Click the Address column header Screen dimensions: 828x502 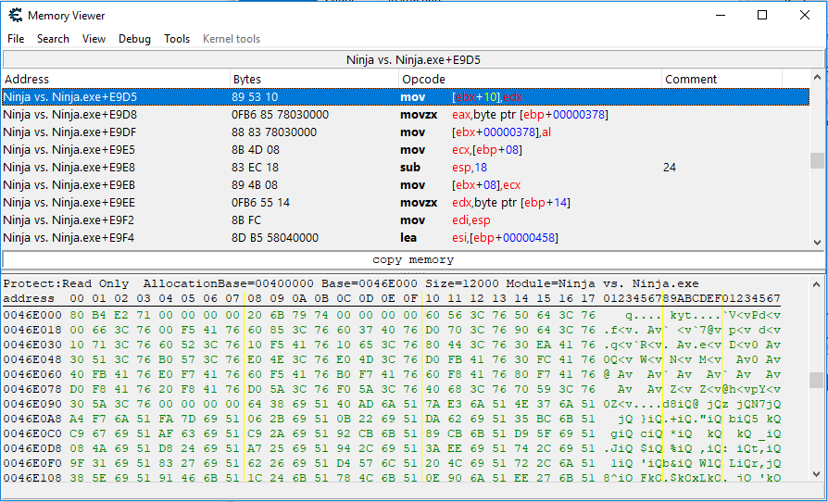(x=116, y=79)
